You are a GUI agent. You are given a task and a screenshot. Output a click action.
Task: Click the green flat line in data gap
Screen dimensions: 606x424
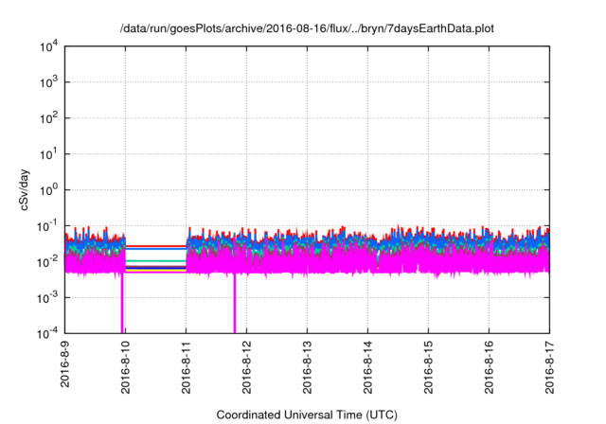155,261
